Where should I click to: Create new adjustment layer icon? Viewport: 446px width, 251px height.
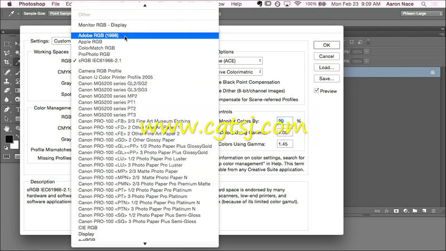coord(406,211)
